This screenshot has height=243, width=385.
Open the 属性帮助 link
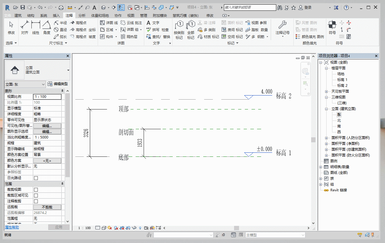12,227
